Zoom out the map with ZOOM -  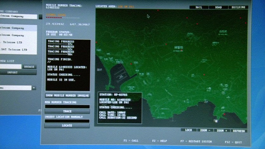coord(205,130)
